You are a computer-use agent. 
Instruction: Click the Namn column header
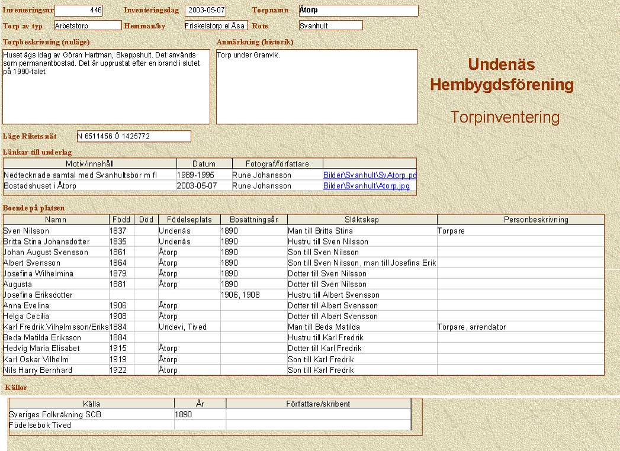pos(56,220)
